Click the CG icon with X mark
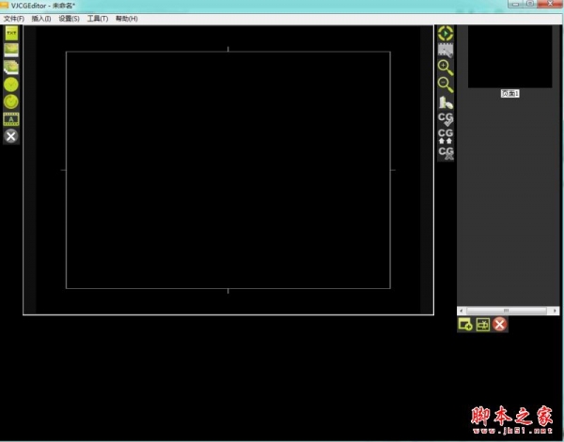 (x=446, y=152)
